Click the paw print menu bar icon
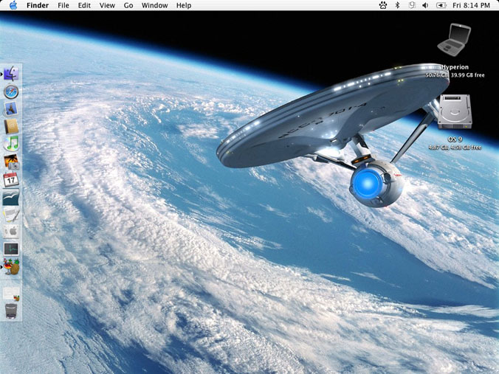This screenshot has height=374, width=499. tap(383, 5)
